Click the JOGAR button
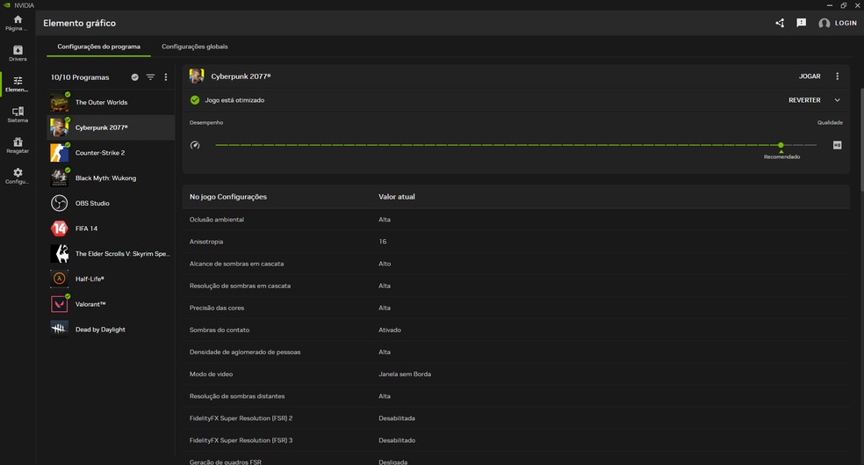864x465 pixels. [810, 76]
